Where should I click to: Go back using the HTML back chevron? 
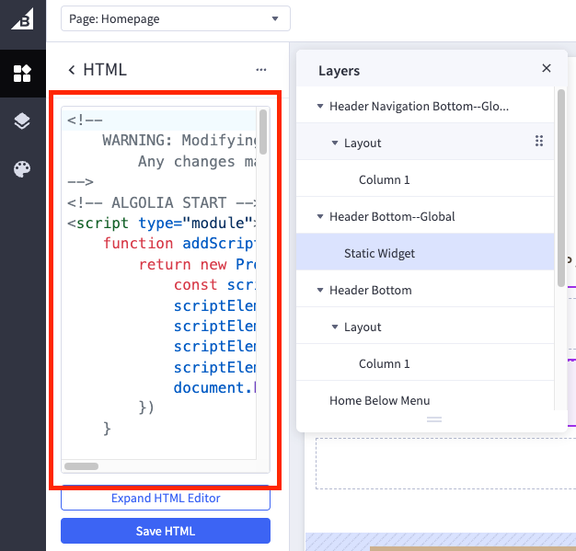[72, 70]
